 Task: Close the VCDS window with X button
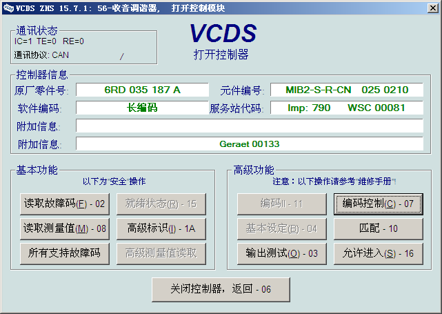[433, 8]
